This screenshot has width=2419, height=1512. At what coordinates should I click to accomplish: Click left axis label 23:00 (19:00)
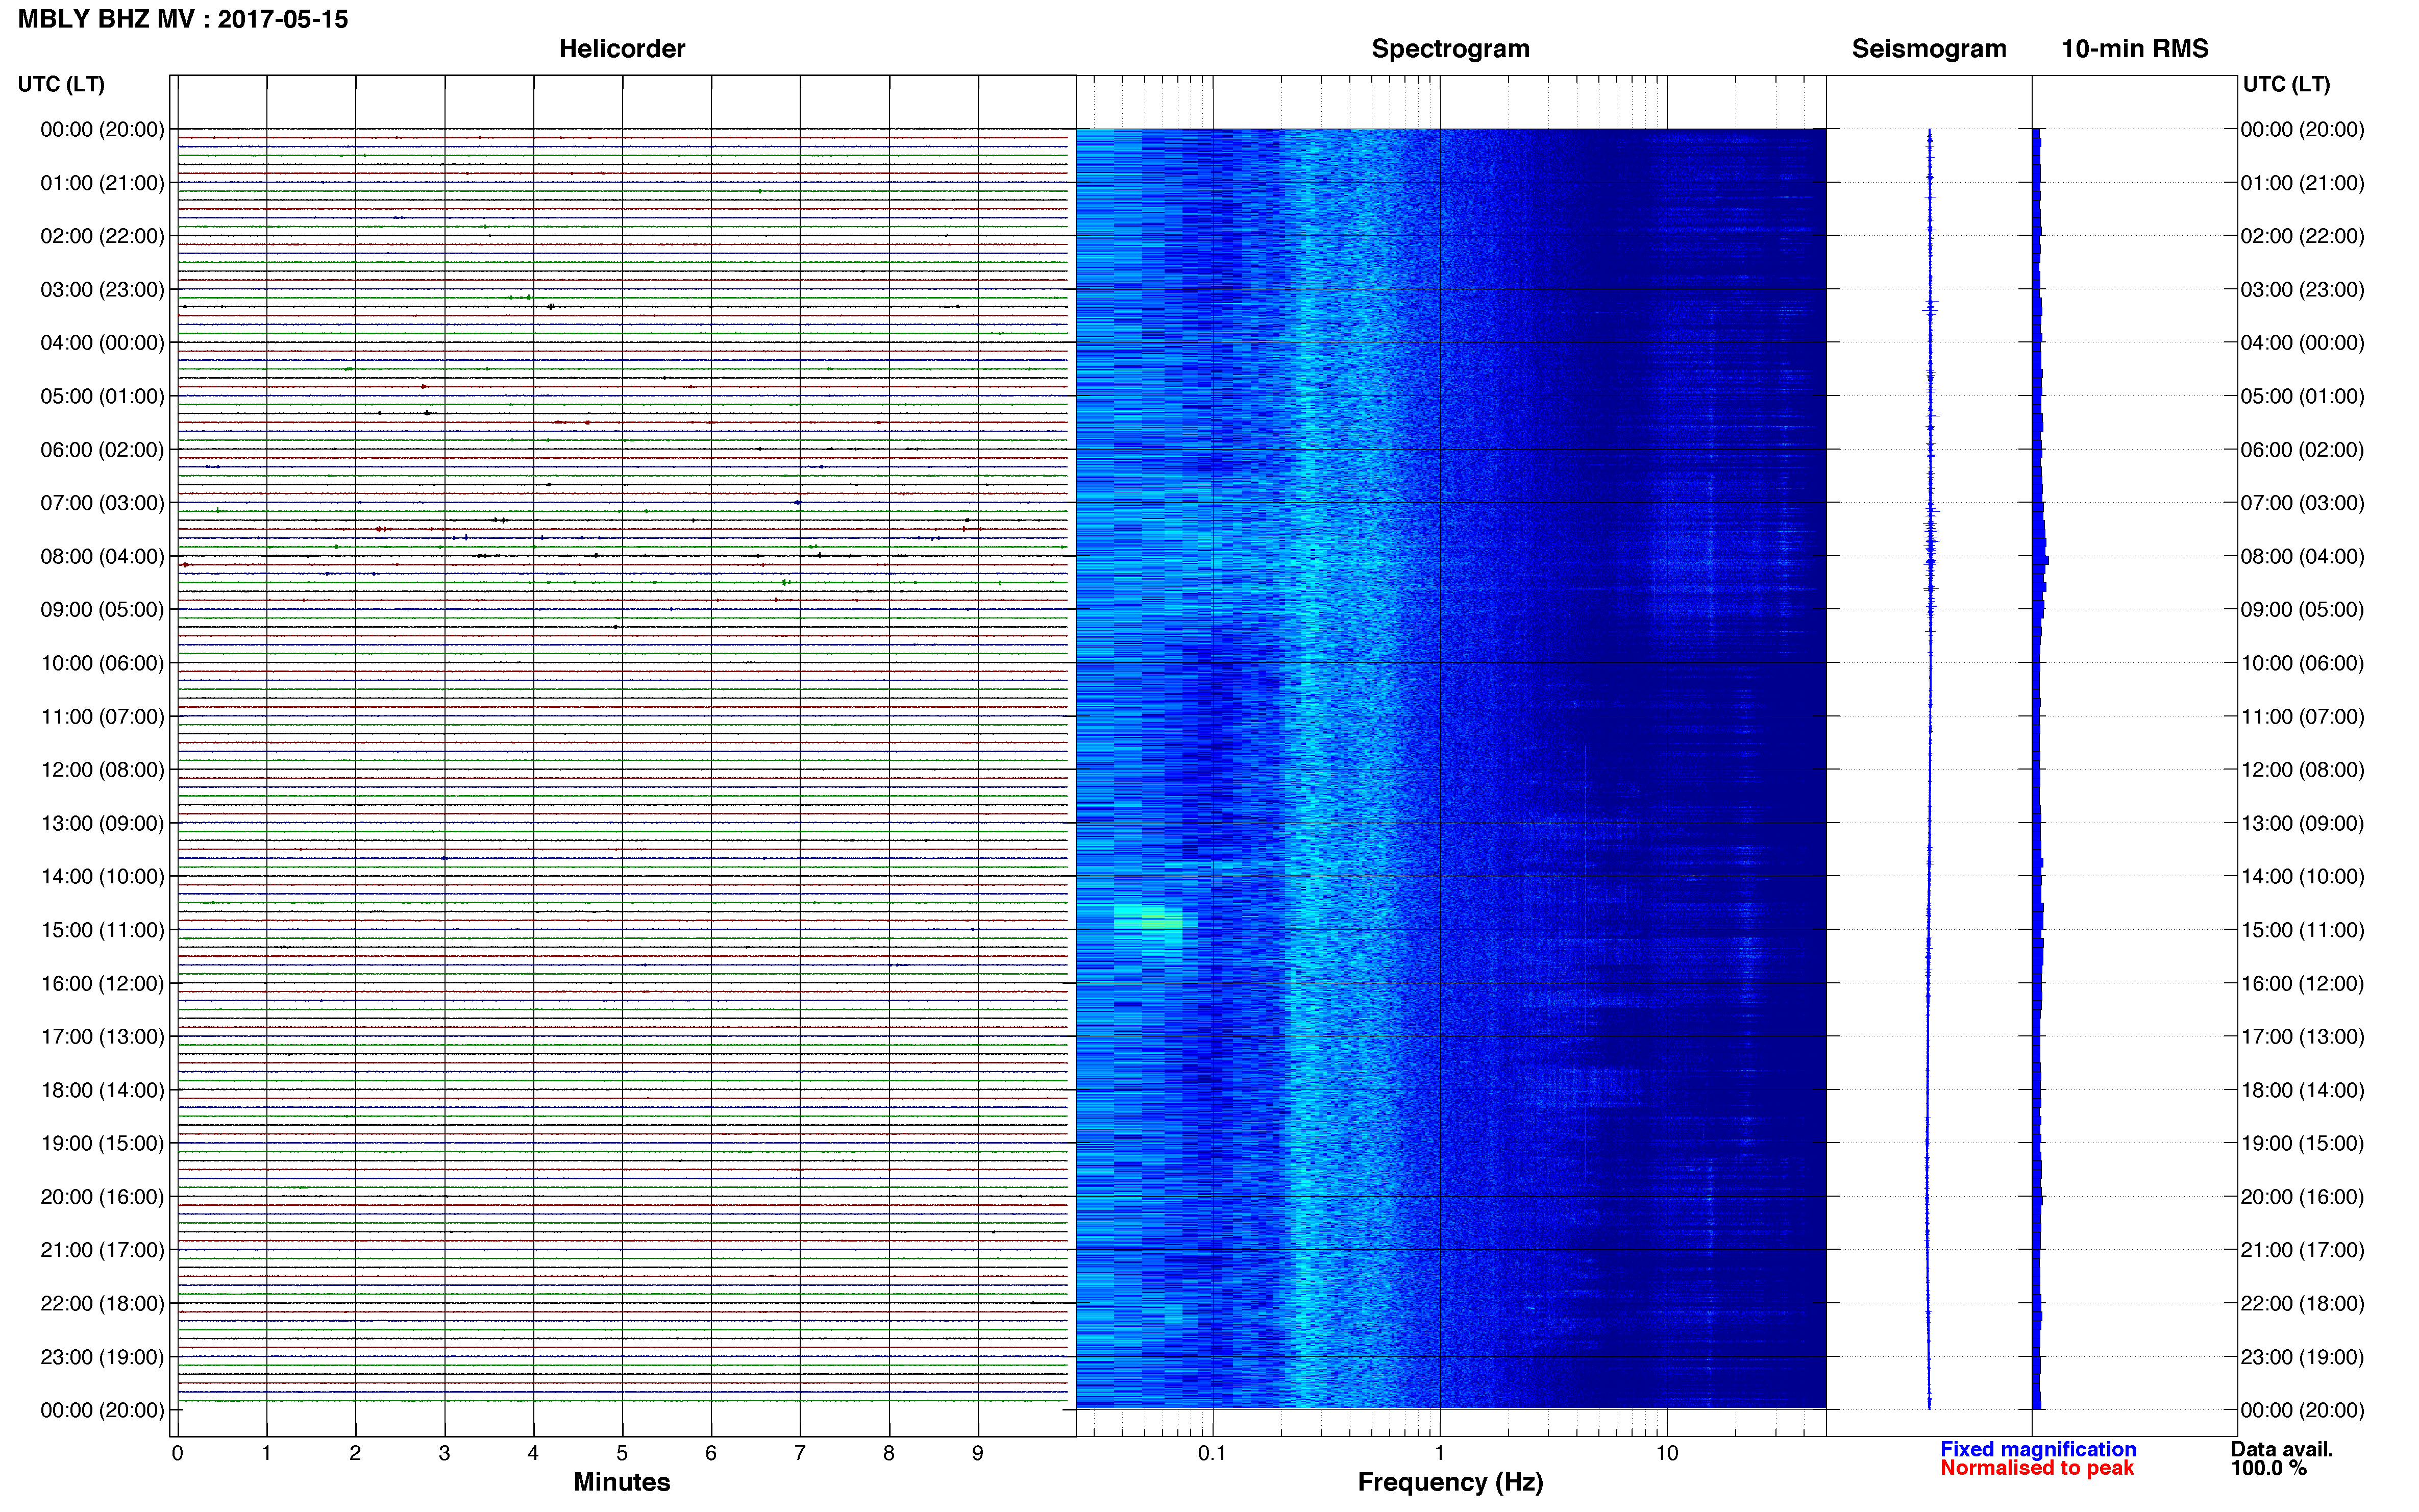click(102, 1357)
